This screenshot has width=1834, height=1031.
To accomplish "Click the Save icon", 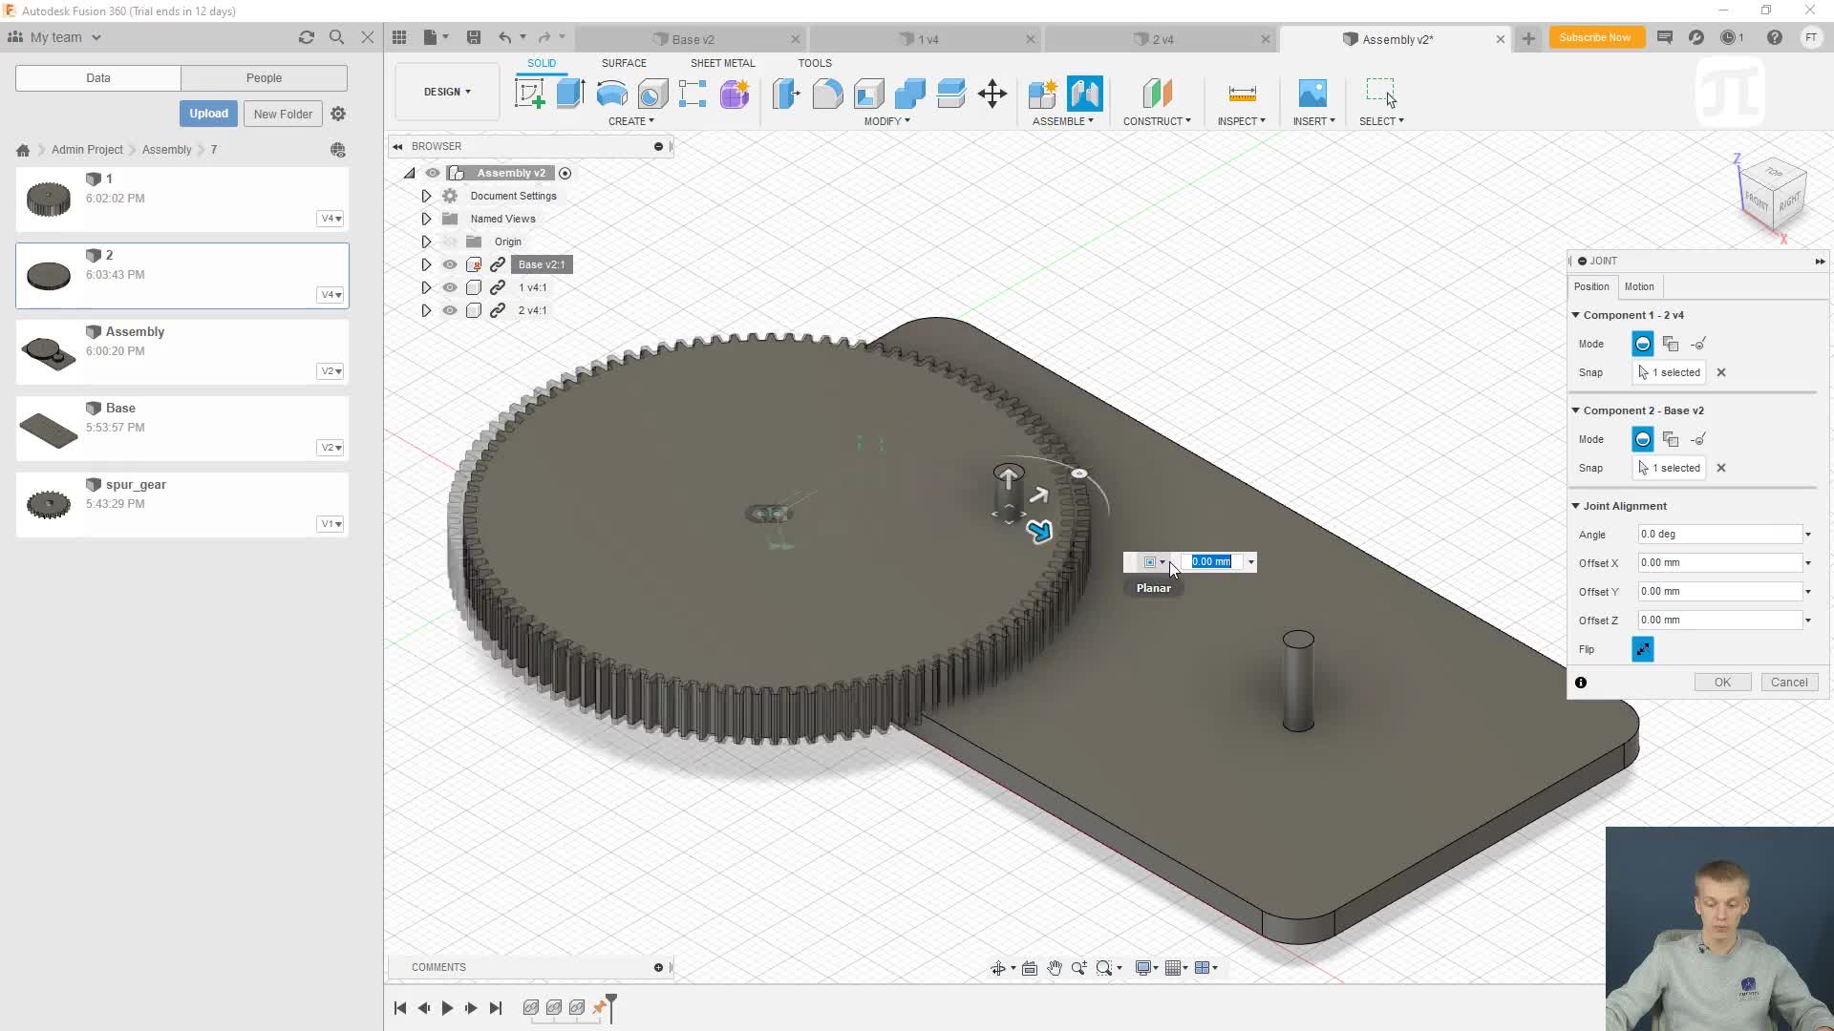I will tap(473, 37).
